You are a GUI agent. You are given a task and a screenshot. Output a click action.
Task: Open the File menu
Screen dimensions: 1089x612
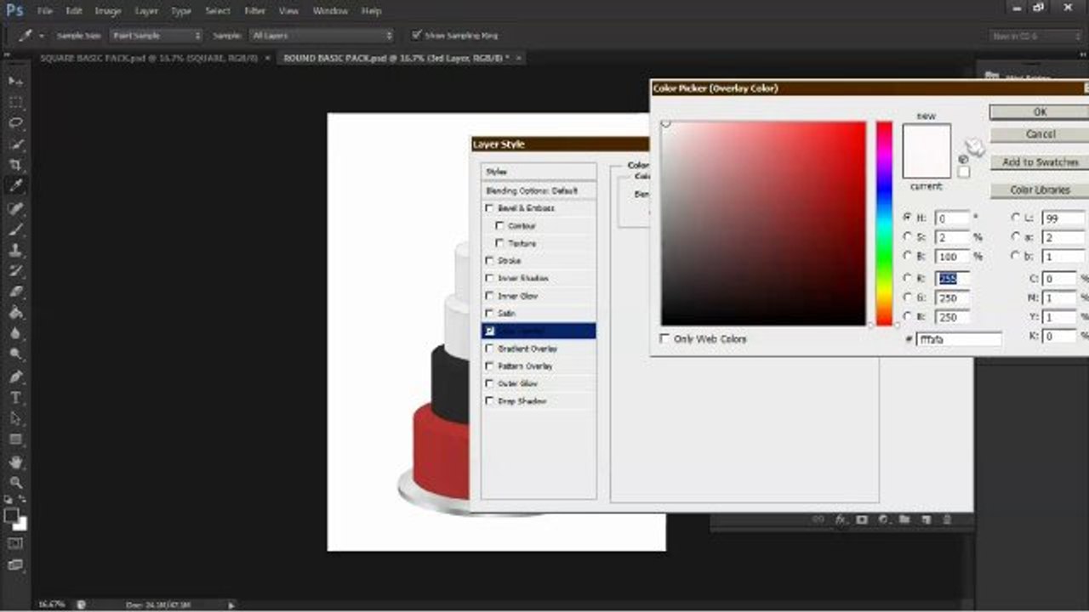45,11
